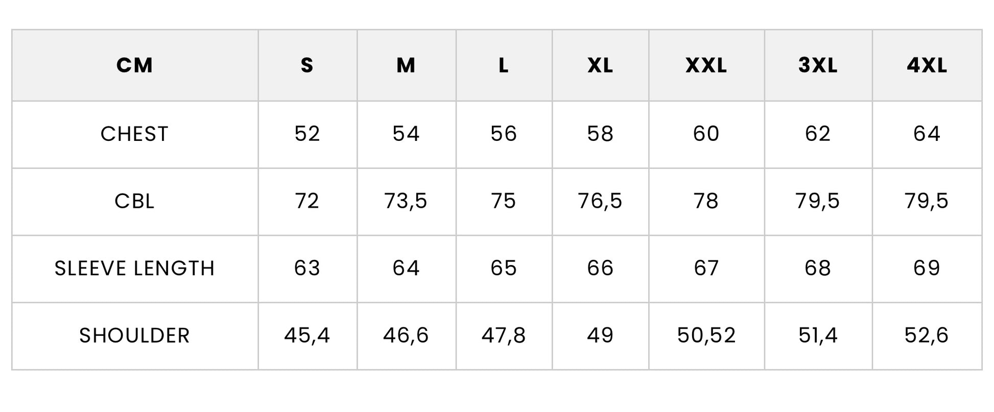Select CBL value 73,5 for size M
The height and width of the screenshot is (412, 994).
point(406,201)
